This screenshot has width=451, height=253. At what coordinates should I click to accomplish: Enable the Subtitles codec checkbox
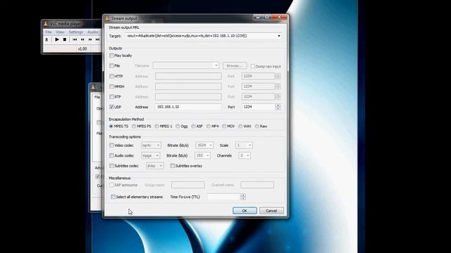click(111, 166)
